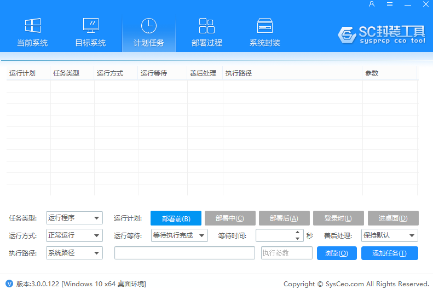433x289 pixels.
Task: Select the 计划任务 clock icon
Action: point(149,26)
